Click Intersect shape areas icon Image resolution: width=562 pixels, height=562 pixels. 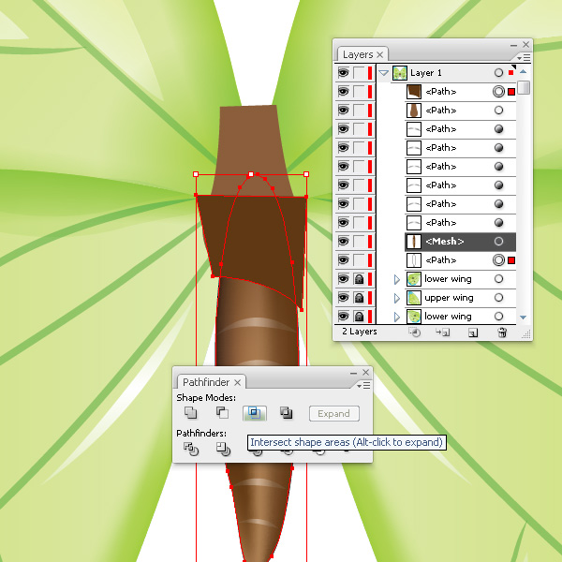click(x=255, y=413)
